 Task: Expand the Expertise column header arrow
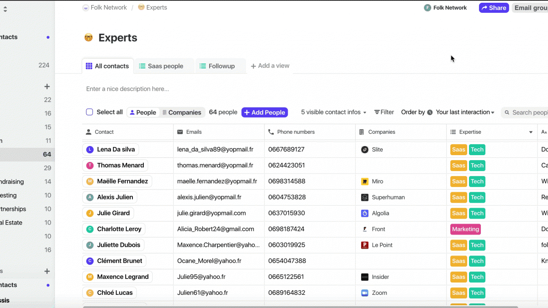pyautogui.click(x=531, y=132)
